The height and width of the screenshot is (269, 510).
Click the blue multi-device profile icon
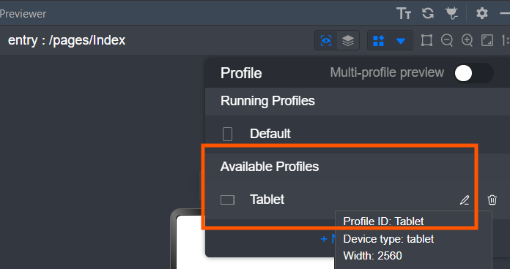point(379,40)
